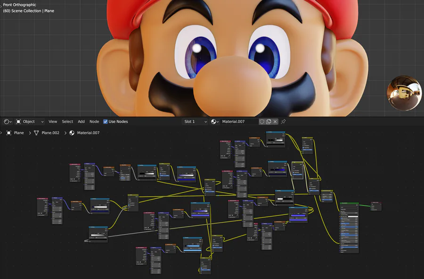The height and width of the screenshot is (279, 424).
Task: Open the Add menu in node editor
Action: (x=81, y=122)
